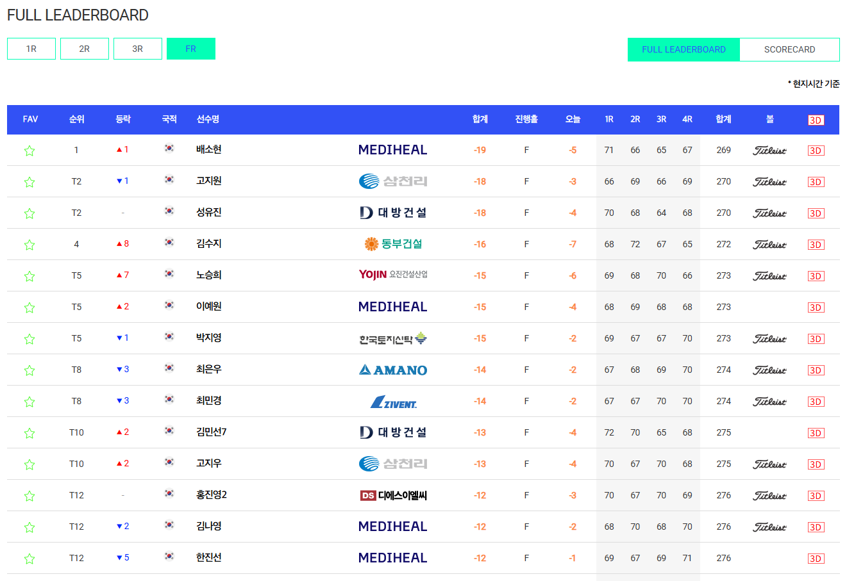Screen dimensions: 847x581
Task: Toggle favorite star for 김민선7
Action: click(x=29, y=433)
